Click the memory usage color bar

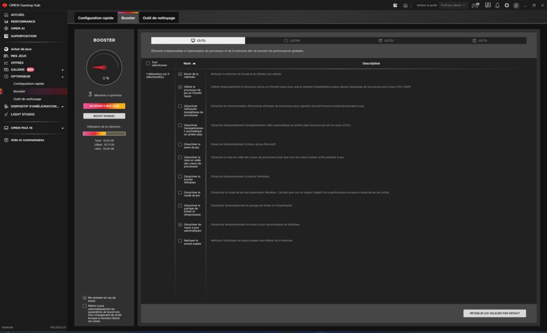104,133
